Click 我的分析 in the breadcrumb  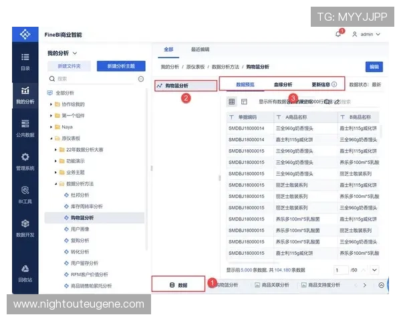(170, 67)
